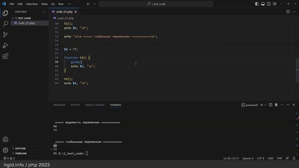Switch to the PROBLEMS panel tab
The height and width of the screenshot is (168, 299).
coord(59,105)
